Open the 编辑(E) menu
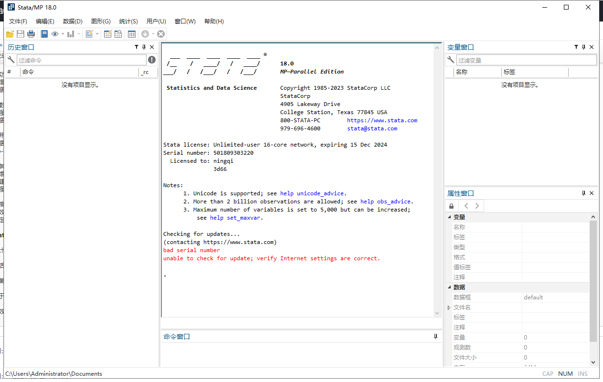603x382 pixels. tap(45, 21)
